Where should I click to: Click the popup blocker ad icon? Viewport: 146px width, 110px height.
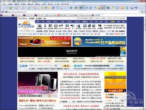point(99,8)
